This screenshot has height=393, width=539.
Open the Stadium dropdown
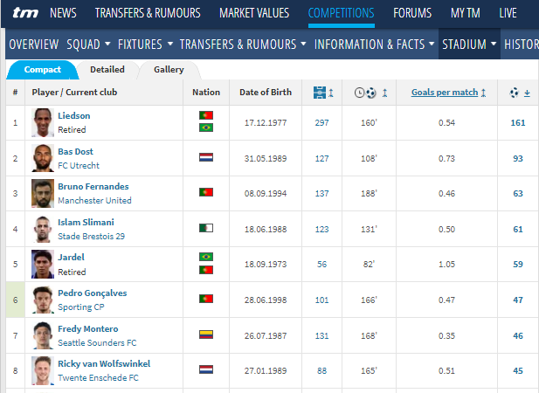click(x=469, y=45)
